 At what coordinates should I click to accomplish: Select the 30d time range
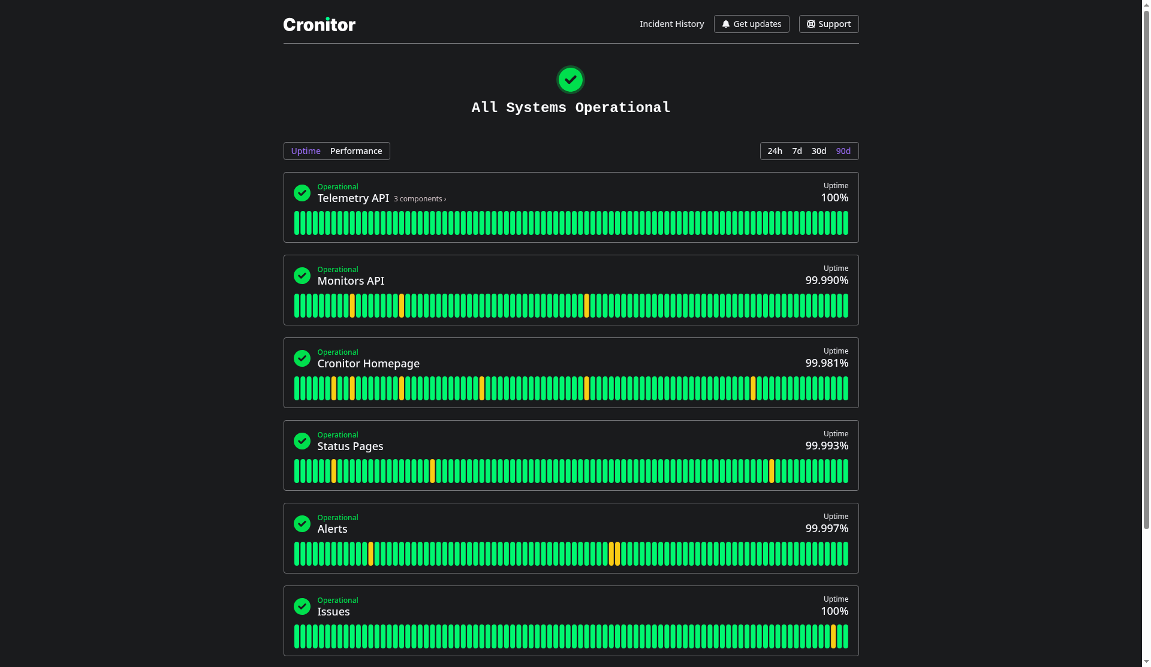pos(818,151)
